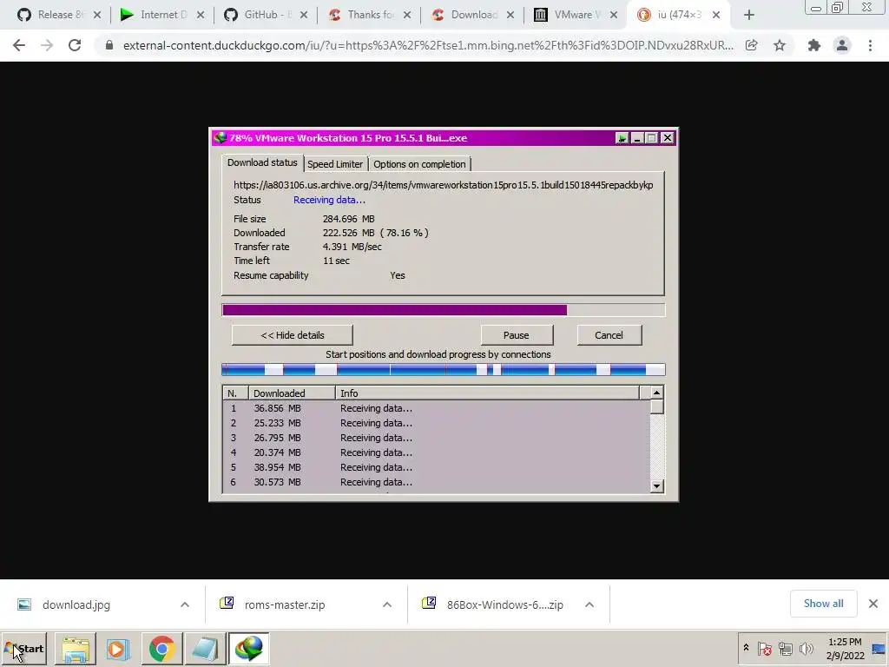Close the Thanks for tab

[407, 16]
